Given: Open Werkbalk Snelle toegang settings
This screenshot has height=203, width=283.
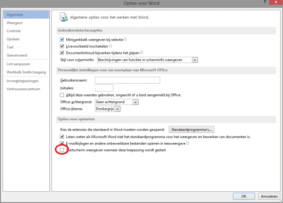Looking at the screenshot, I should tap(26, 72).
